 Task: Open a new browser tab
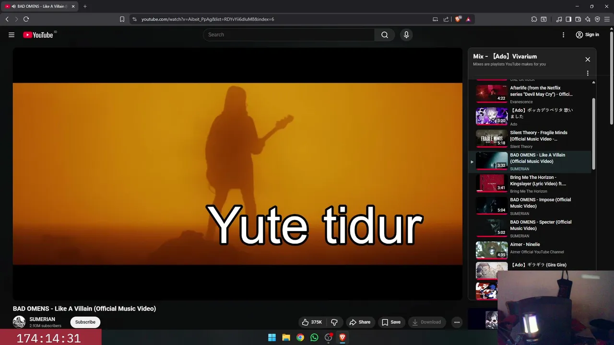coord(85,6)
